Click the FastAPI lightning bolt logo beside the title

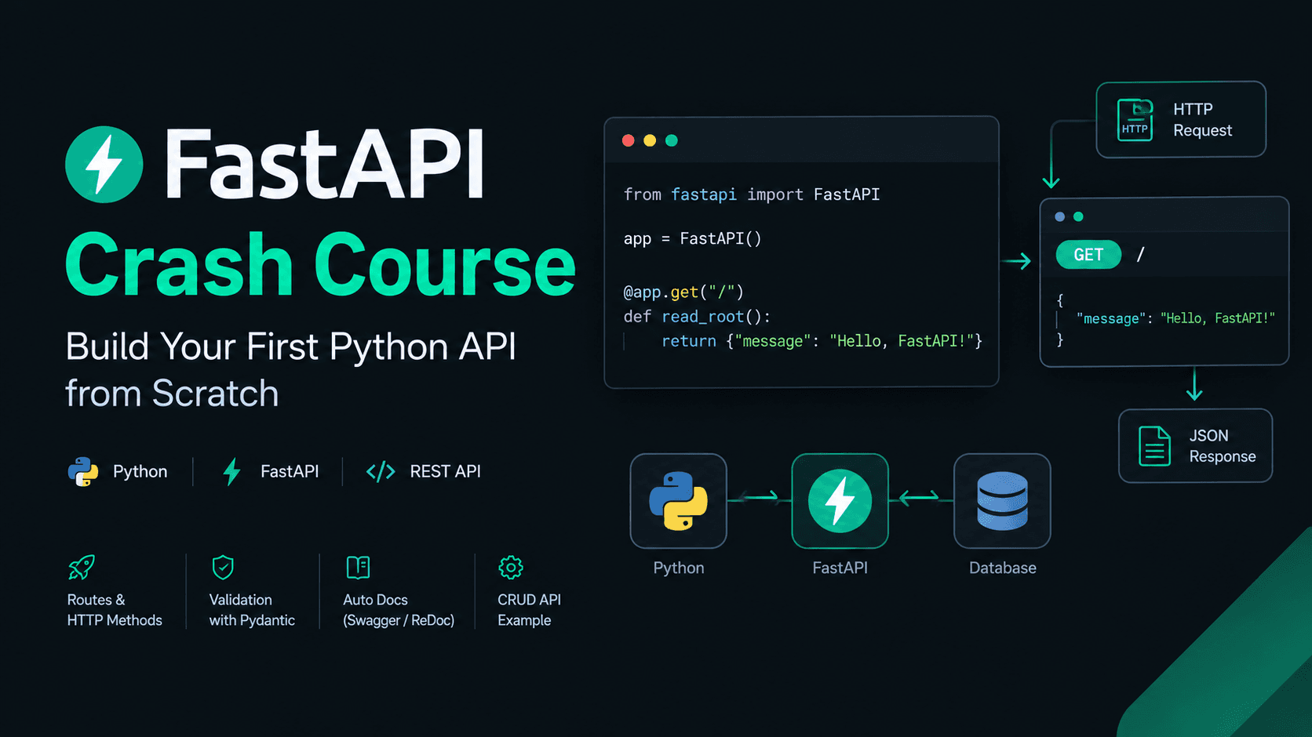[104, 165]
